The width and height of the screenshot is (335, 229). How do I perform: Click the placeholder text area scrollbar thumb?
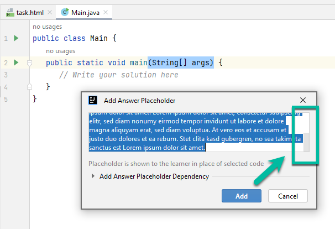[x=305, y=142]
